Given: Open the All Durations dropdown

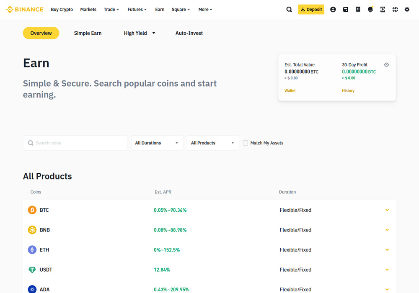Looking at the screenshot, I should pos(157,143).
